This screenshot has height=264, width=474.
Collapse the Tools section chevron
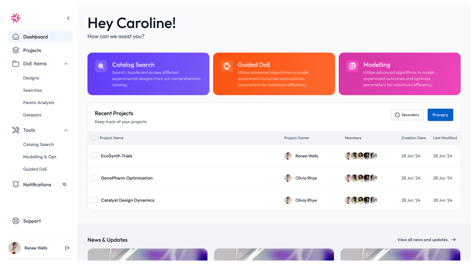(66, 130)
